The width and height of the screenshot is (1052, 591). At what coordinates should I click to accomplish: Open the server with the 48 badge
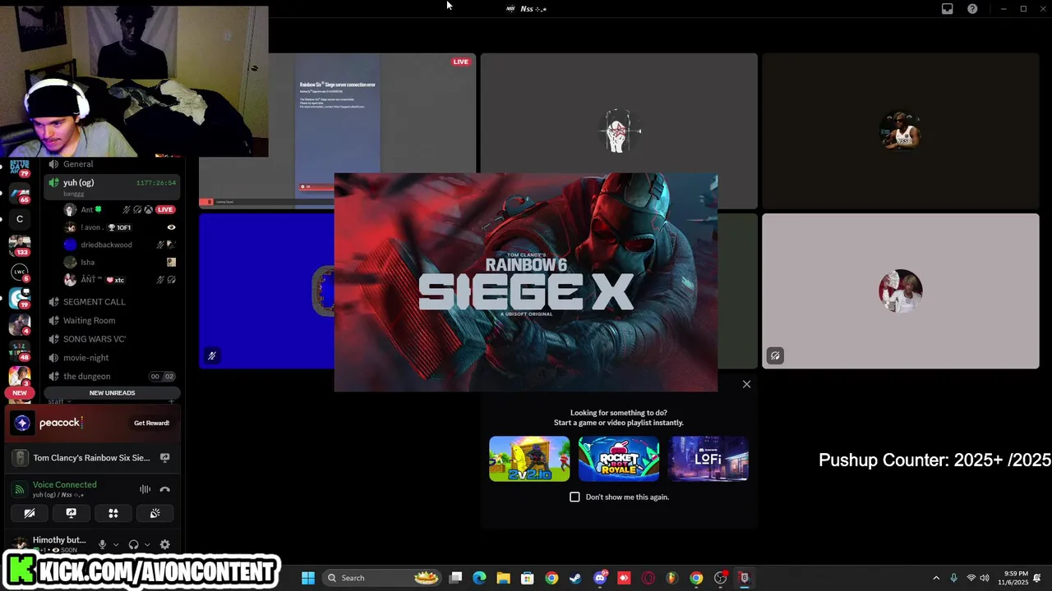click(x=19, y=350)
